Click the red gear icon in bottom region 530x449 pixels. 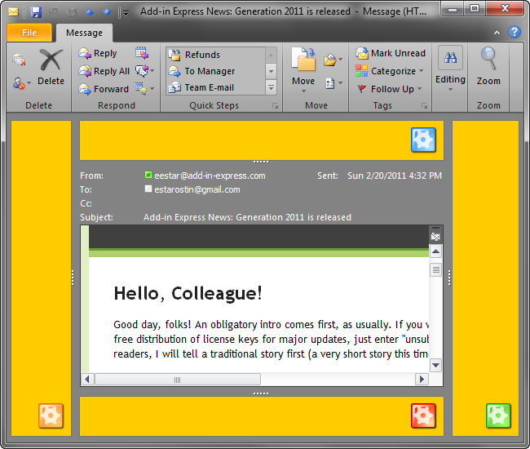[x=423, y=416]
